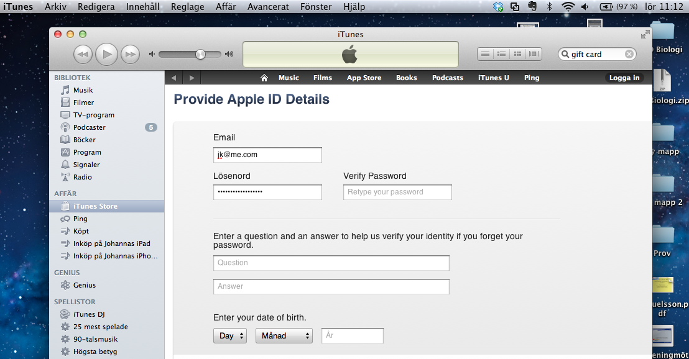Click the search magnifier icon
The height and width of the screenshot is (359, 689).
[565, 54]
